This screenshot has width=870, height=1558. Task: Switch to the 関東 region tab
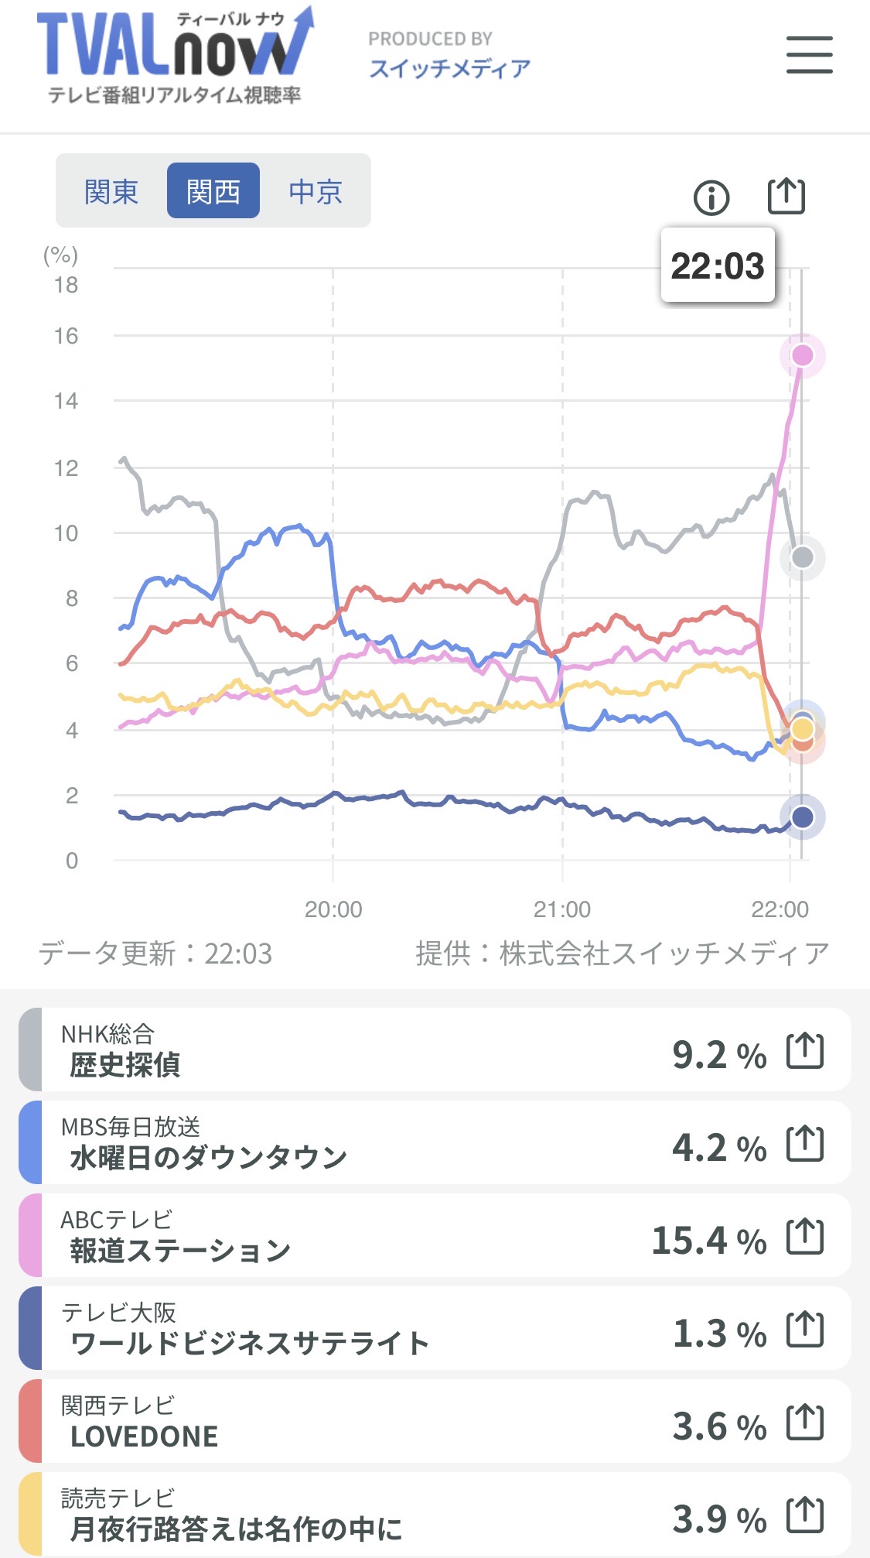click(x=111, y=191)
